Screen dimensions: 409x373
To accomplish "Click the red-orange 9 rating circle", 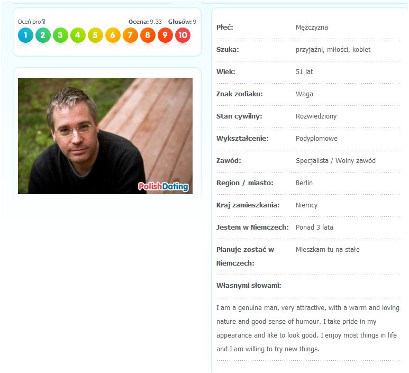I will [166, 35].
